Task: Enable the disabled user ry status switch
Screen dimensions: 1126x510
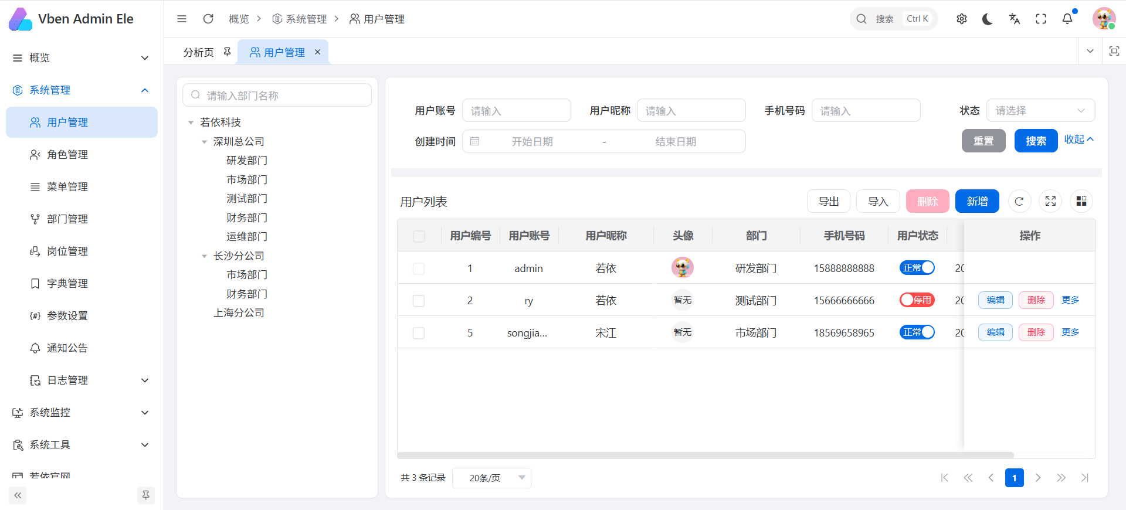Action: click(917, 300)
